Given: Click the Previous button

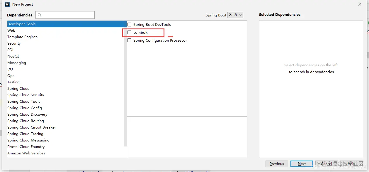Looking at the screenshot, I should [x=277, y=164].
